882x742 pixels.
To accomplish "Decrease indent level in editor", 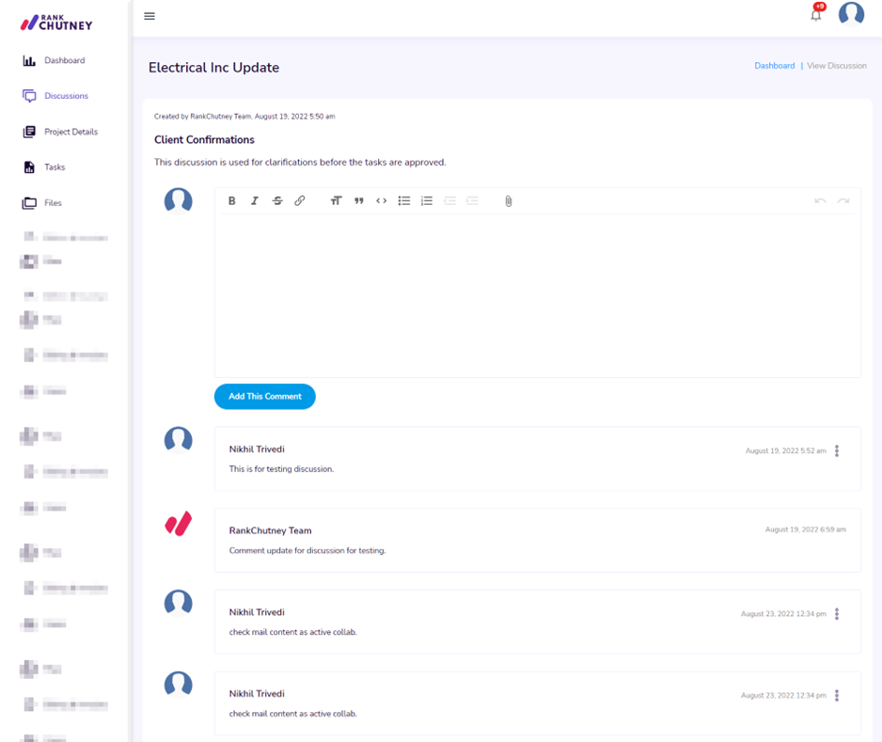I will tap(449, 201).
